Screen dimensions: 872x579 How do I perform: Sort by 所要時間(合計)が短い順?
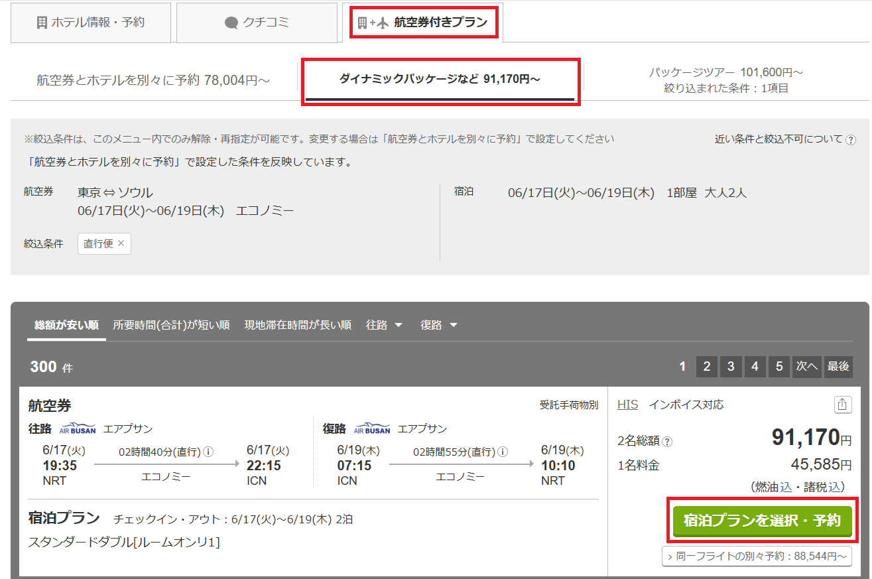point(171,325)
